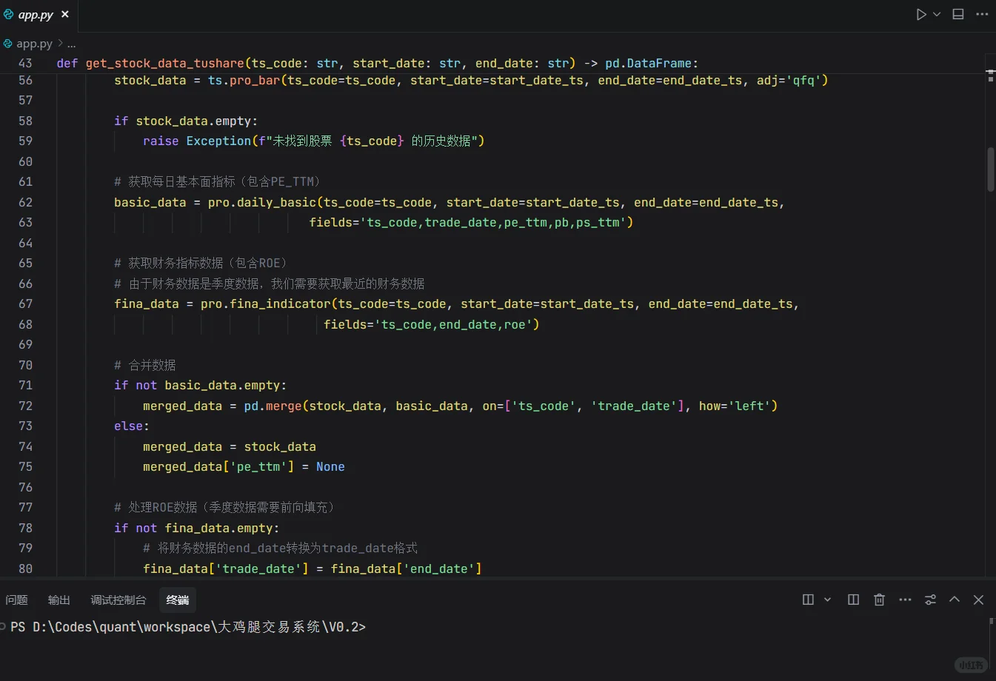
Task: Click the fields string 'ts_code,end_date,roe'
Action: 453,324
